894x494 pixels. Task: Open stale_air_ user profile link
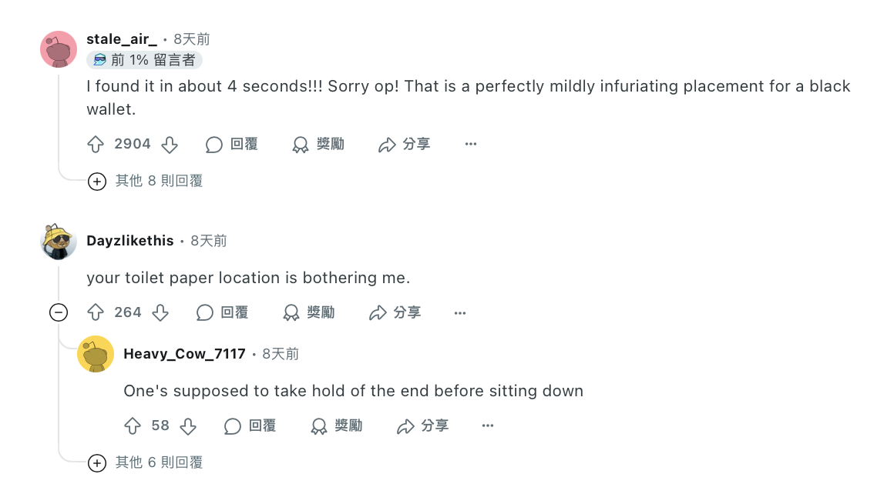click(122, 39)
